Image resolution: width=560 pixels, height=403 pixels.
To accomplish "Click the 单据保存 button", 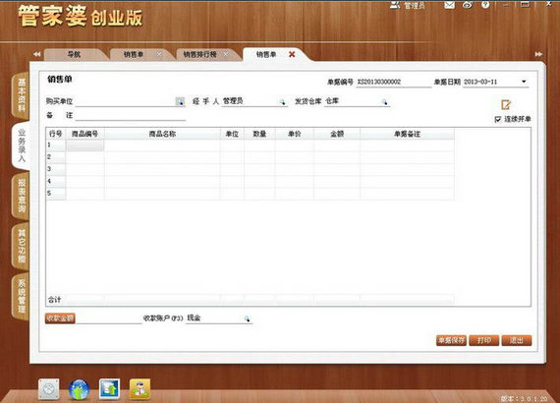I will [x=451, y=340].
